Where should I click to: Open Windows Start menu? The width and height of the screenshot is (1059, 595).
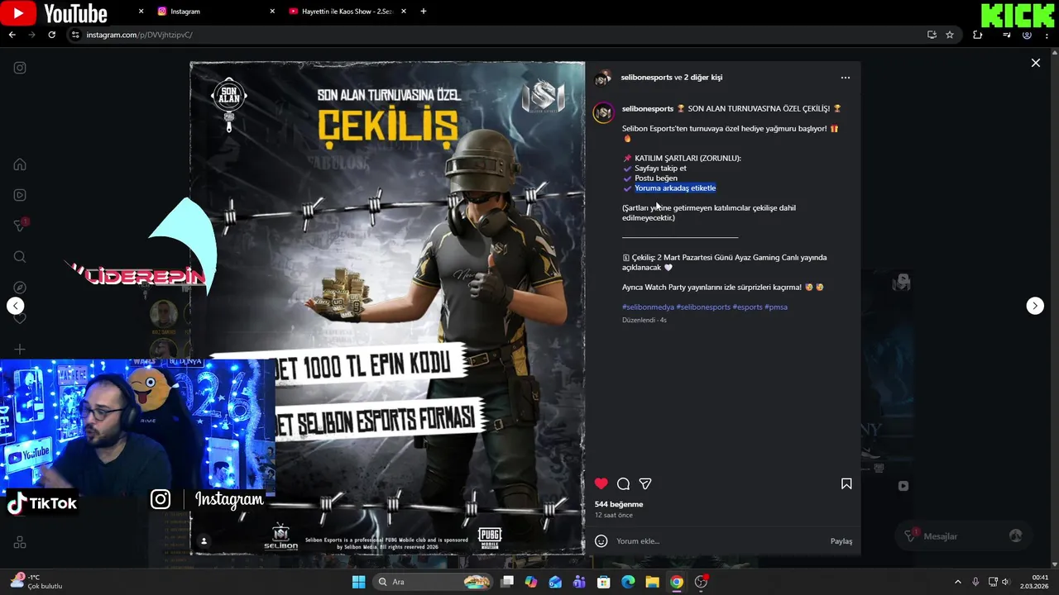(x=358, y=582)
